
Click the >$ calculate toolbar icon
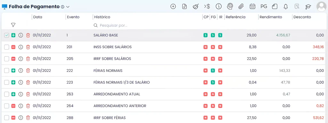207,6
